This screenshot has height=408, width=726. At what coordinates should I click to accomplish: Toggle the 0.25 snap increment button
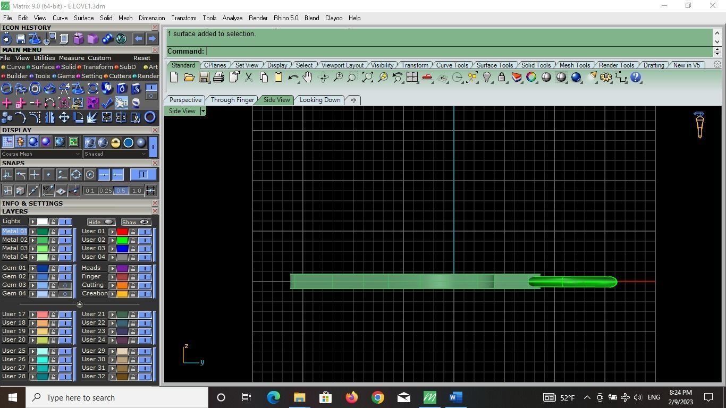point(105,191)
